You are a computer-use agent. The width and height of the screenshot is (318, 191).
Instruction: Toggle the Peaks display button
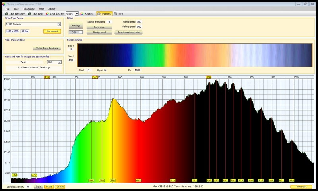[x=49, y=187]
